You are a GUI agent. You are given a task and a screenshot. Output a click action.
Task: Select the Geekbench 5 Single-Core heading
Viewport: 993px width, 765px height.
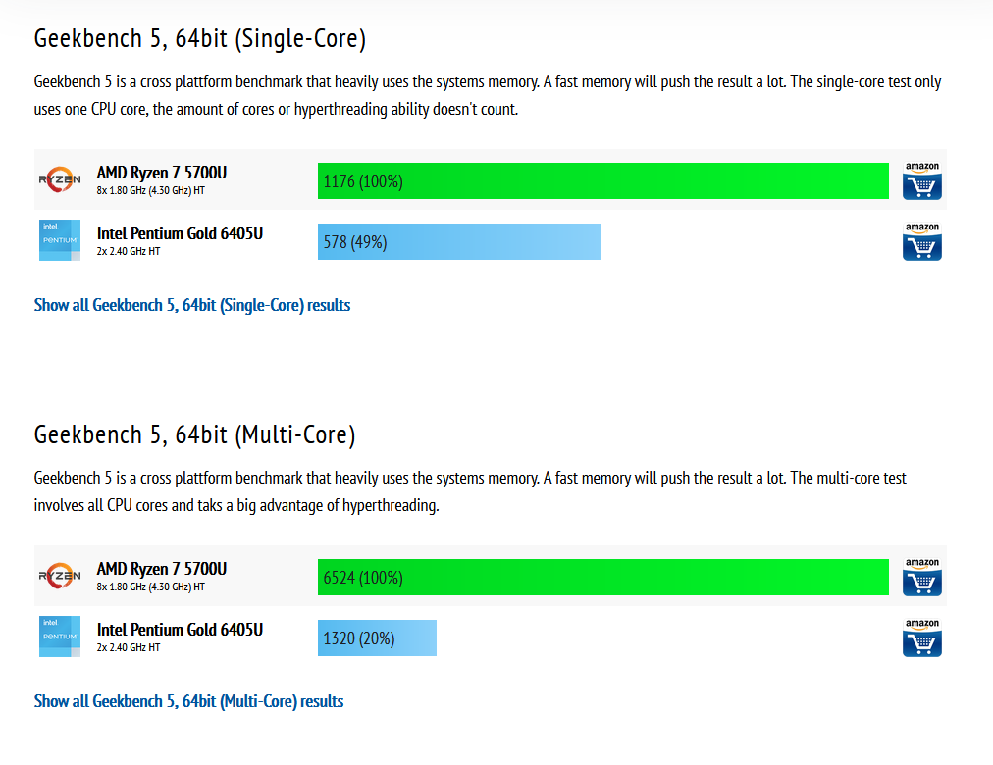click(200, 38)
